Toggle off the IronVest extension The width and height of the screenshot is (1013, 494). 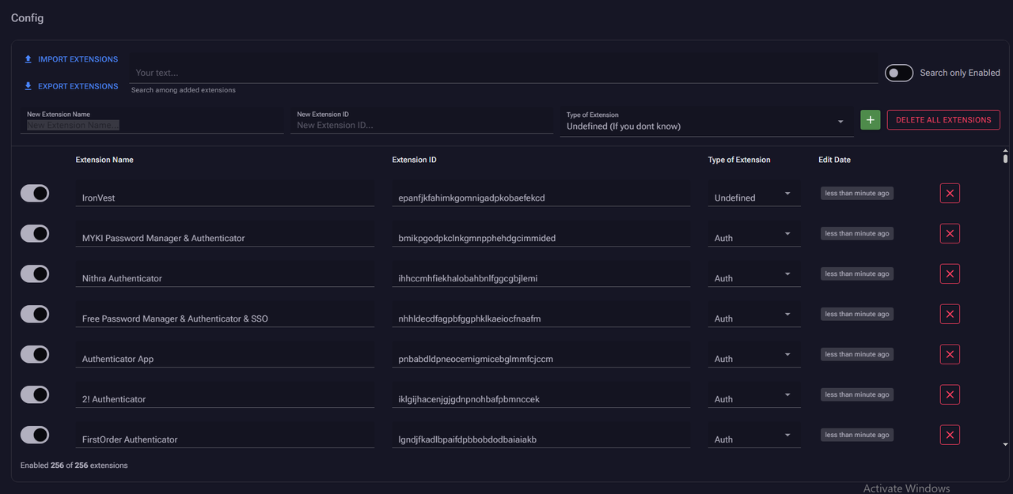35,194
